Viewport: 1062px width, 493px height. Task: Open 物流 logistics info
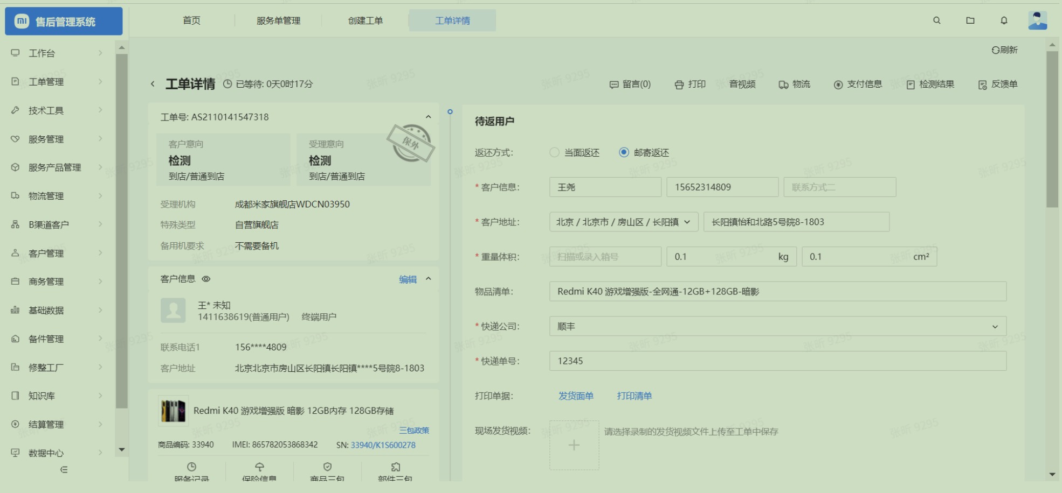[795, 84]
